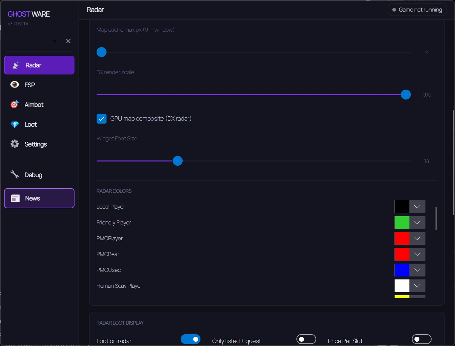This screenshot has height=346, width=455.
Task: Click the Game not running status indicator
Action: coord(417,10)
